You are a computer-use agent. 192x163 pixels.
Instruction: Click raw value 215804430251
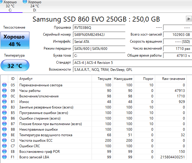(x=172, y=157)
